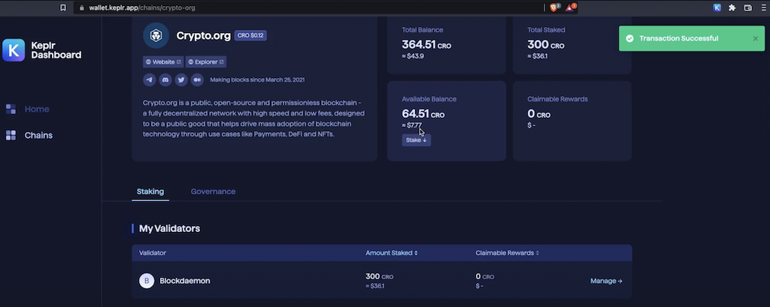
Task: Switch to the Governance tab
Action: [213, 191]
